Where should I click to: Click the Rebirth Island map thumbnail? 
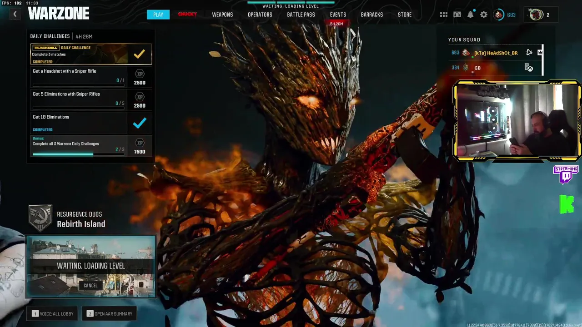tap(91, 266)
